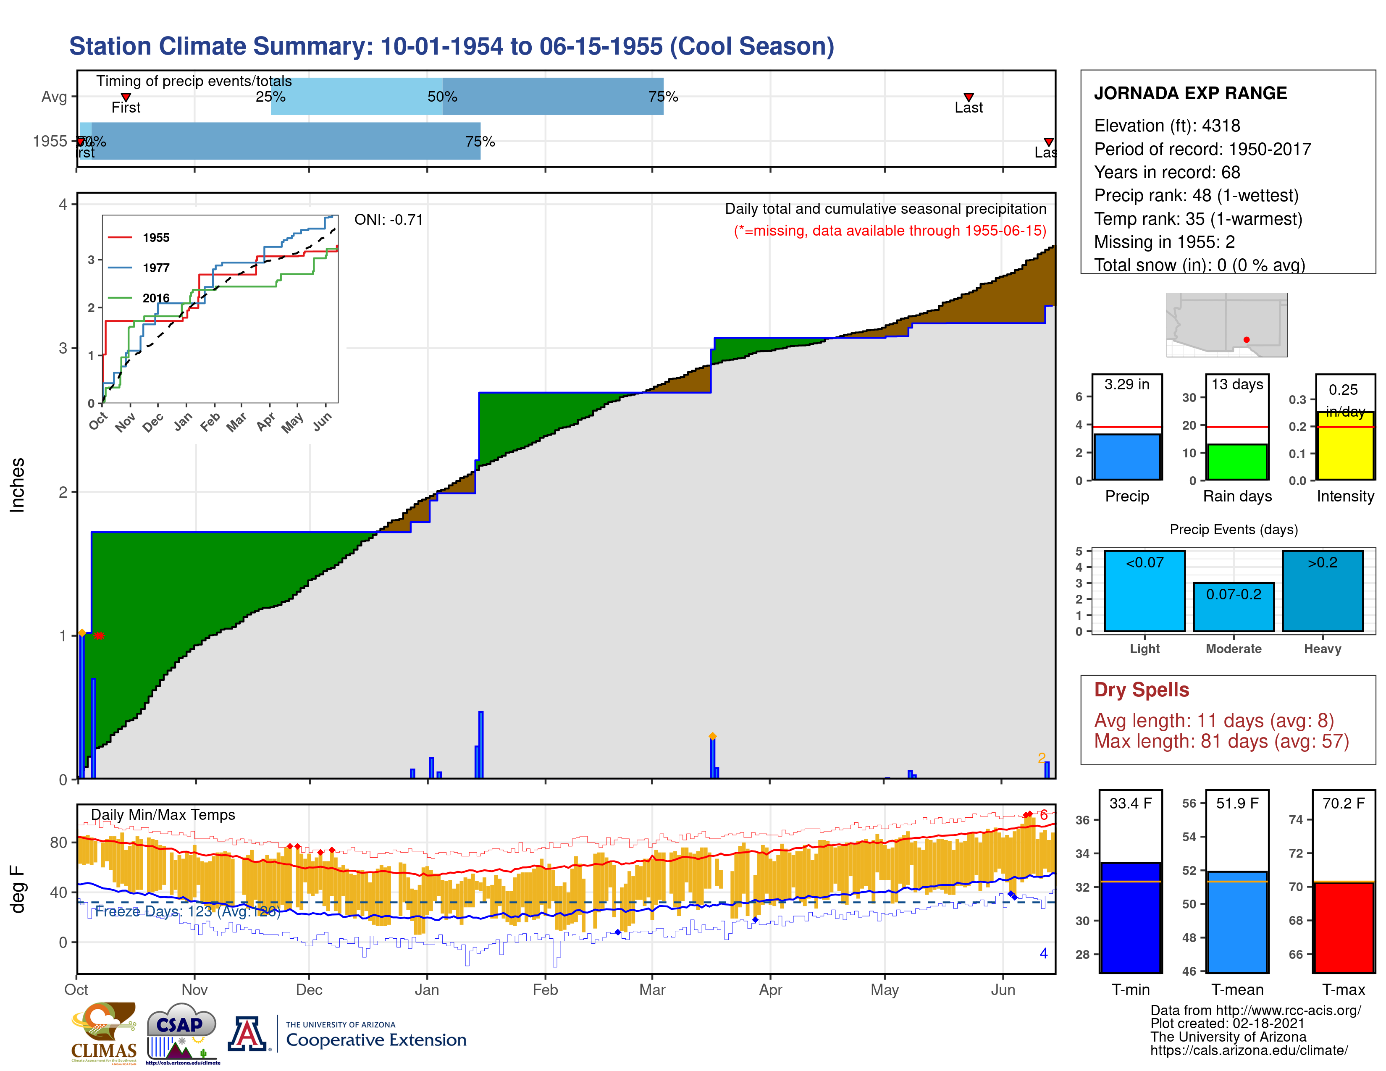Click the 'Temp rank: 35 (1-warmest)' line

point(1197,219)
